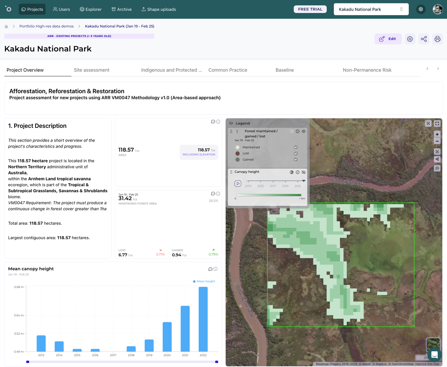
Task: Open Kakadu National Park project dropdown
Action: pos(371,9)
